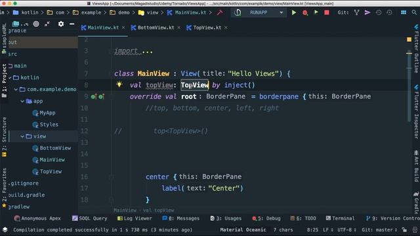
Task: Open the 6: TODO tool window
Action: point(303,218)
